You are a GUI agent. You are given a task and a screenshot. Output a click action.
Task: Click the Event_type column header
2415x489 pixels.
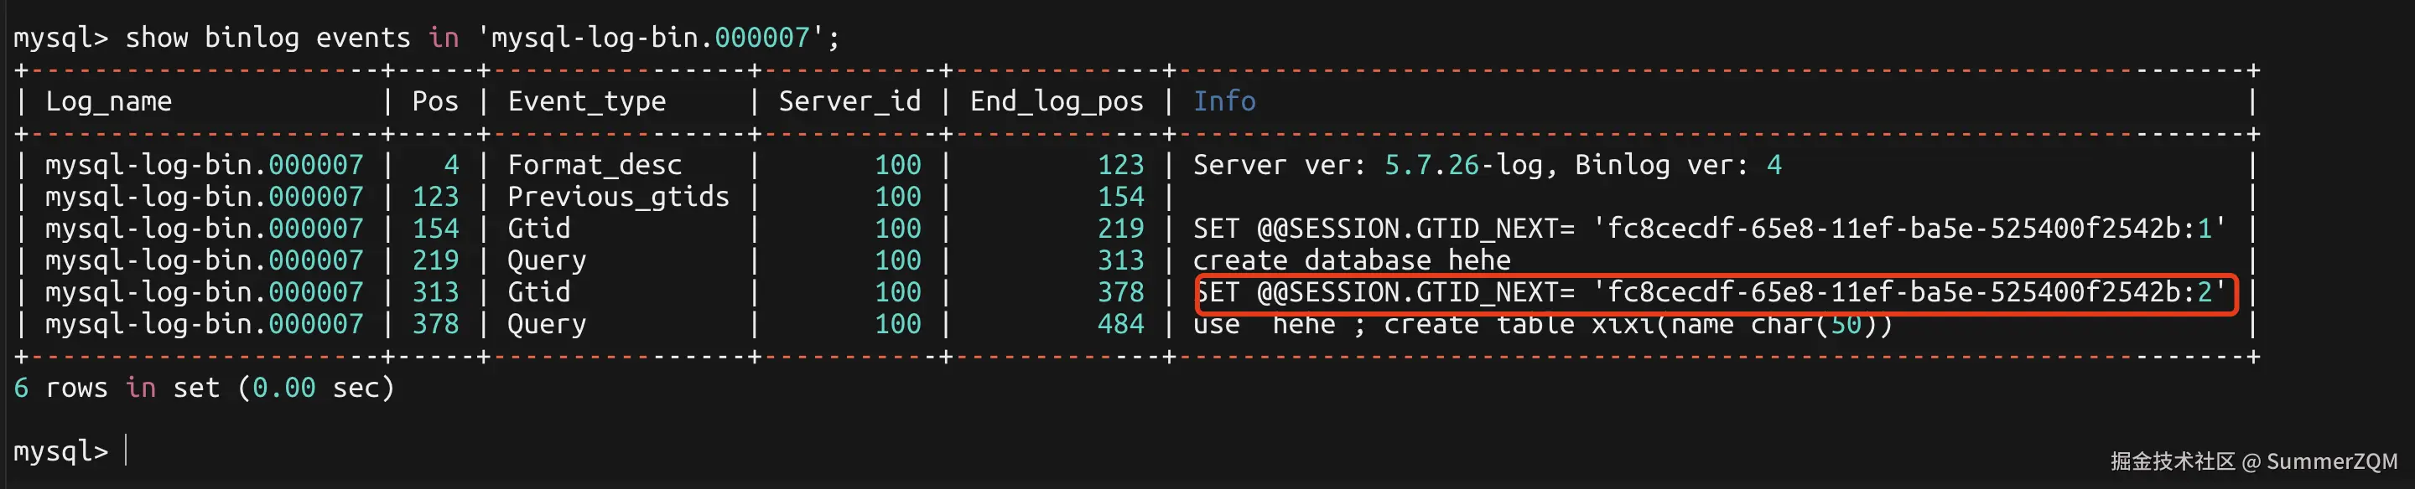[x=587, y=101]
